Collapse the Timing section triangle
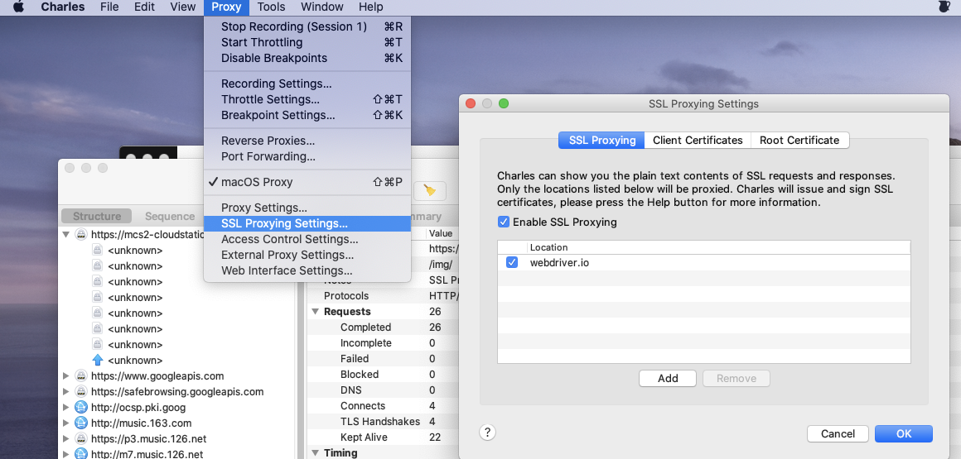This screenshot has width=961, height=459. click(x=315, y=453)
